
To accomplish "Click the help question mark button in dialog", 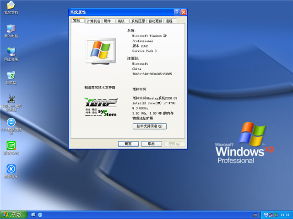I will point(177,12).
